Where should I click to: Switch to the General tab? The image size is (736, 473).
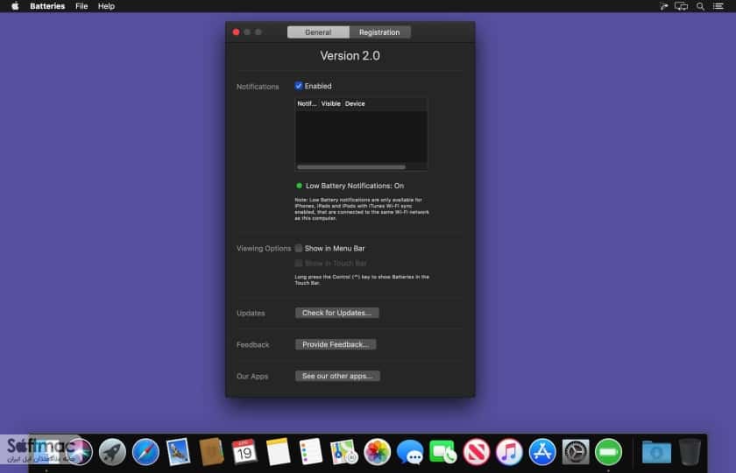[x=318, y=32]
